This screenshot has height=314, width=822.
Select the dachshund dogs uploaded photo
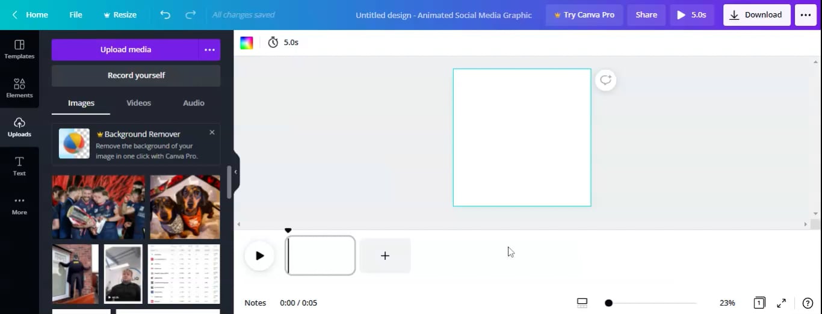(185, 207)
